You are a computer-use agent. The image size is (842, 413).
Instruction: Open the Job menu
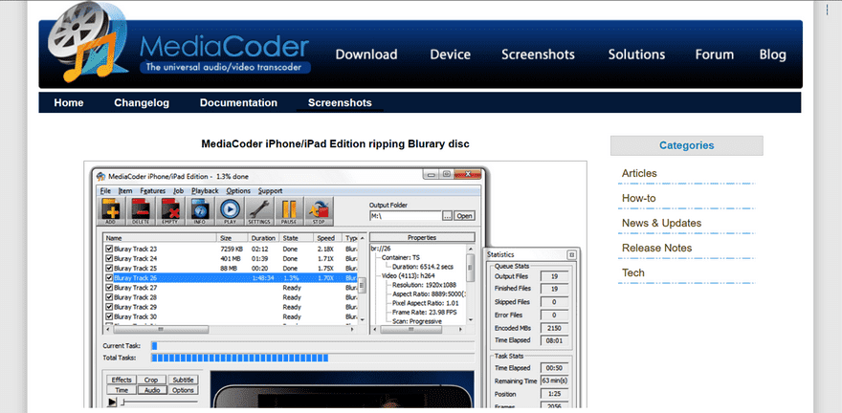tap(178, 191)
